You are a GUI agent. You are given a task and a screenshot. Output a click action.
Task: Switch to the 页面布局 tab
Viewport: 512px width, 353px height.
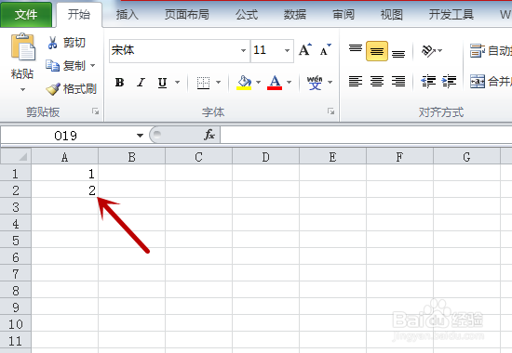tap(186, 15)
